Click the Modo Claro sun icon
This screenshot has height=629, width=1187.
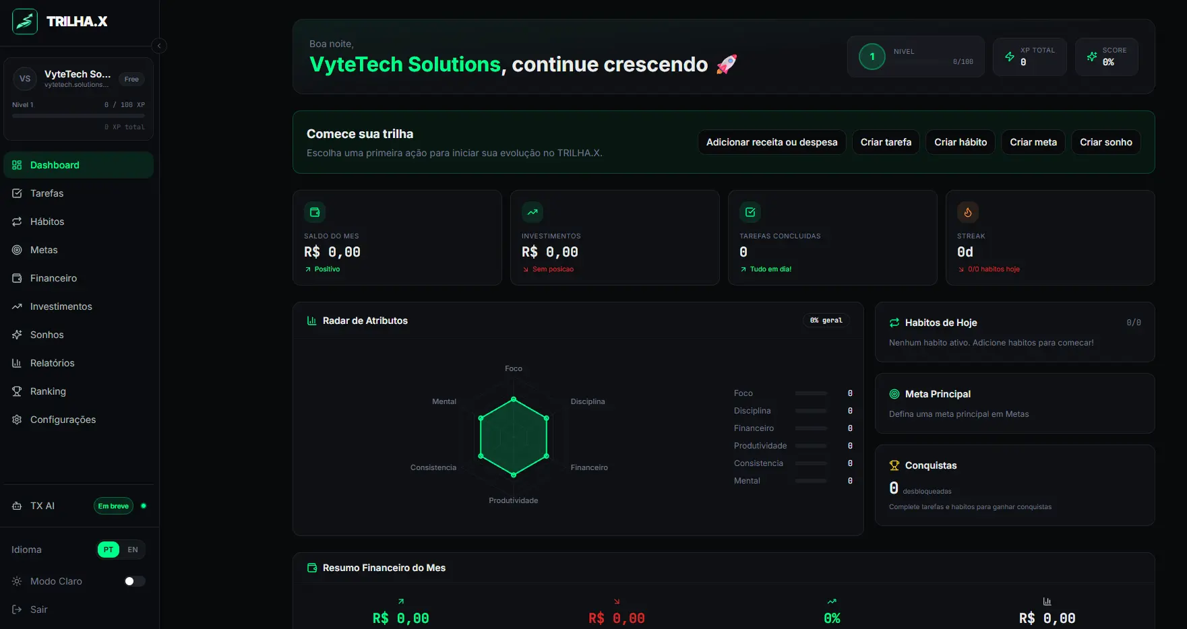click(x=17, y=581)
